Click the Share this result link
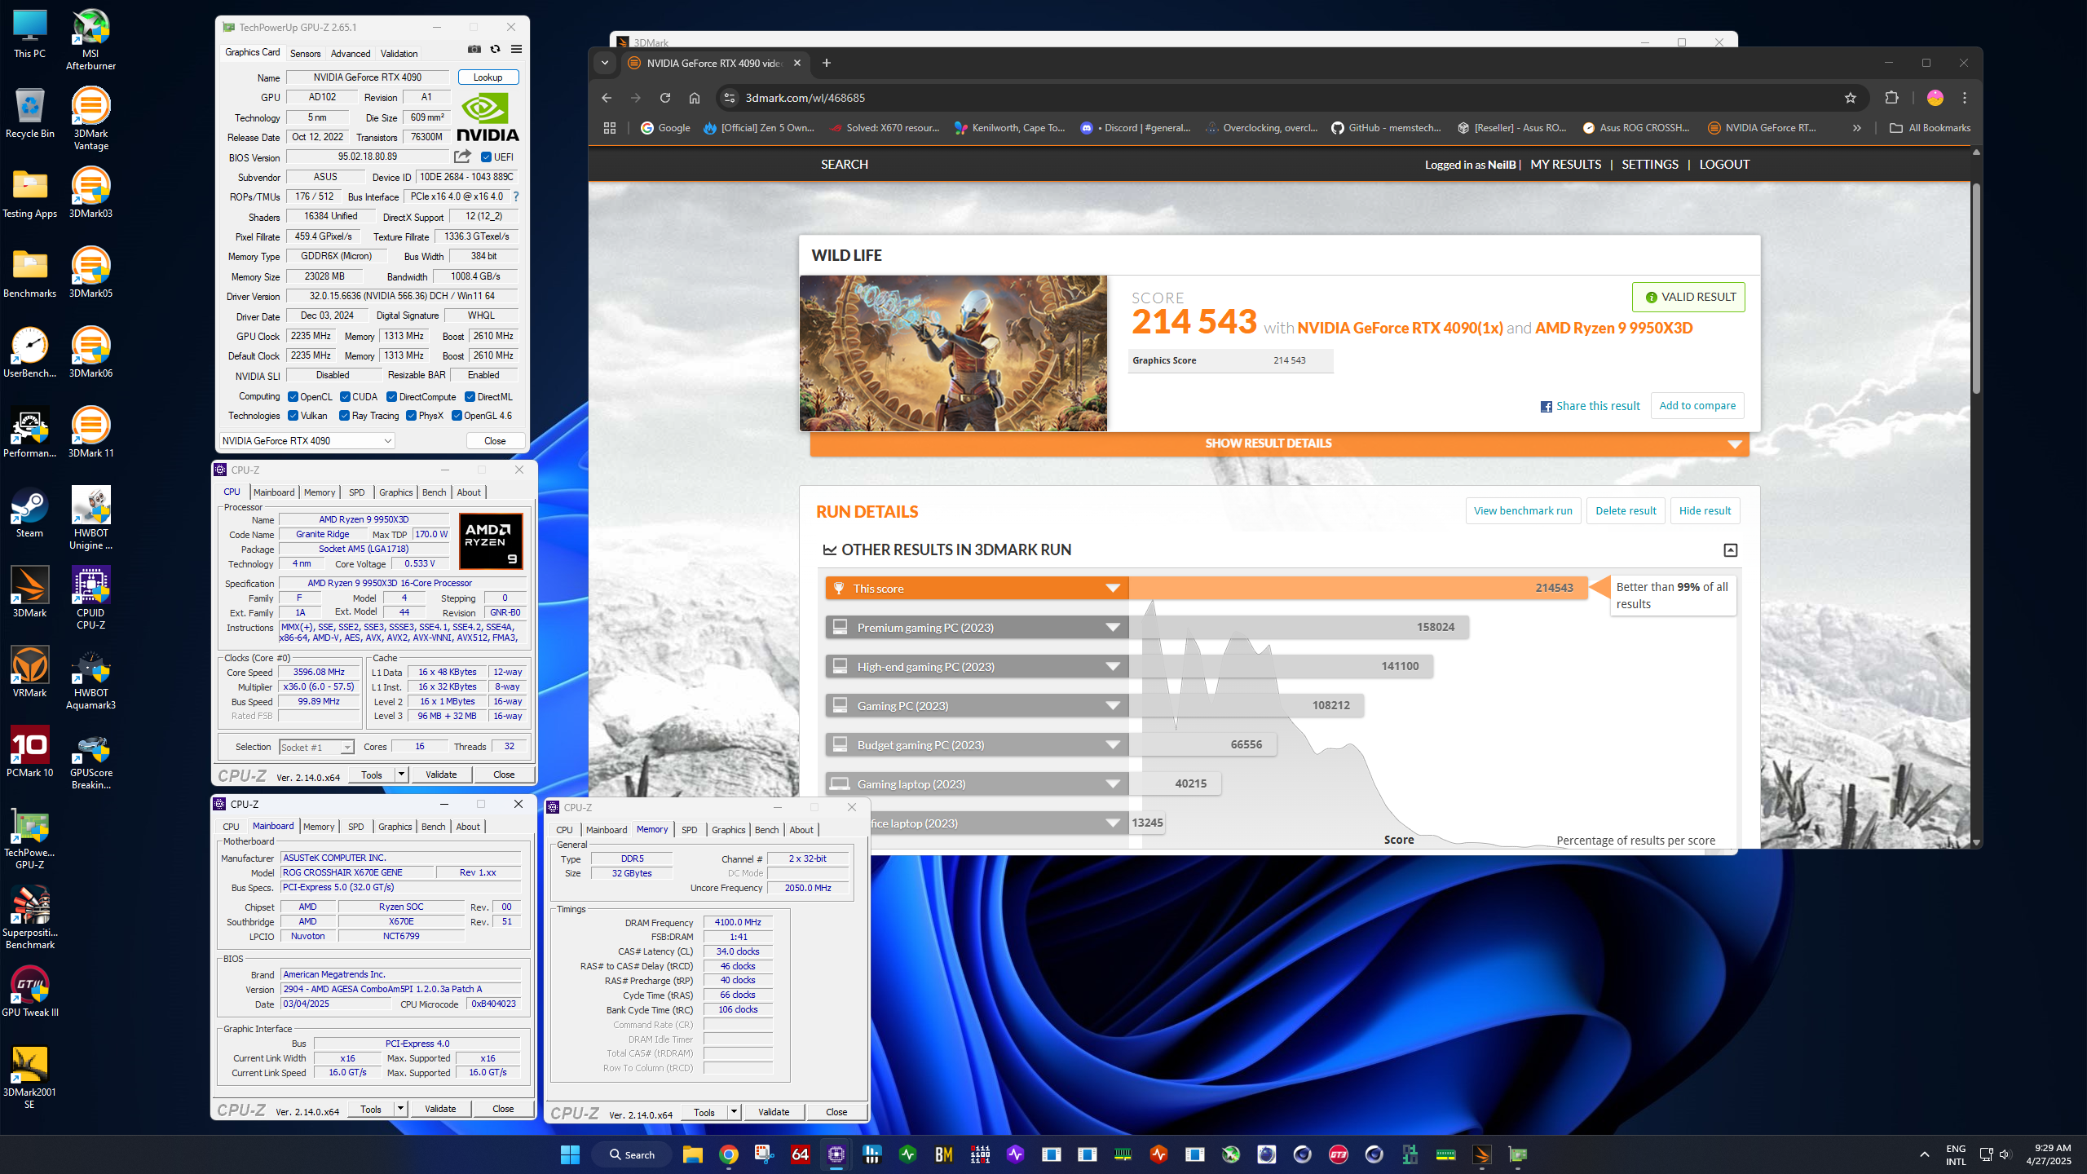Screen dimensions: 2087x1174 click(1590, 406)
